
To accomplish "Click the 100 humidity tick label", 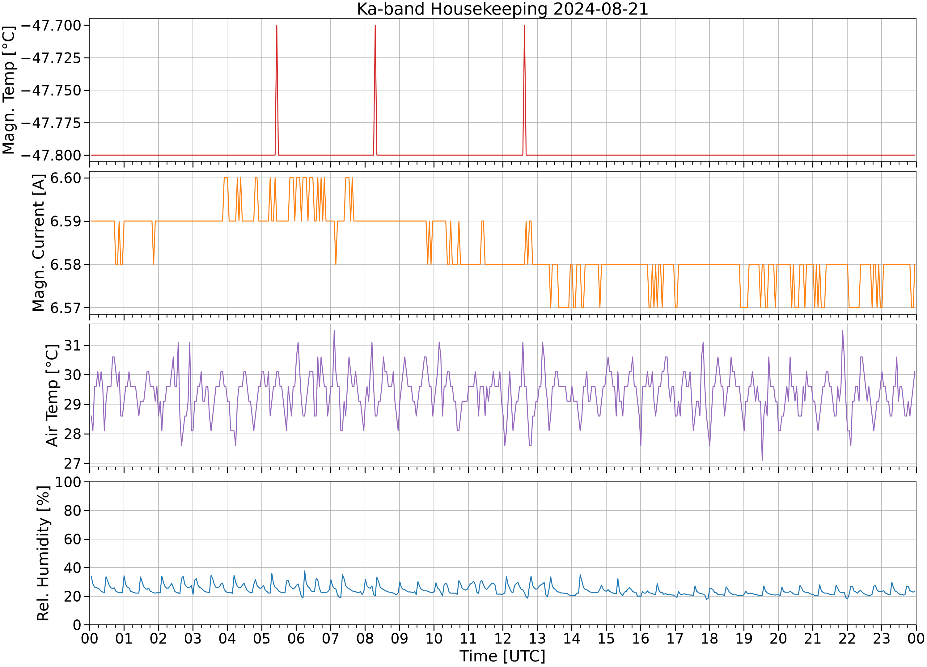I will 68,482.
